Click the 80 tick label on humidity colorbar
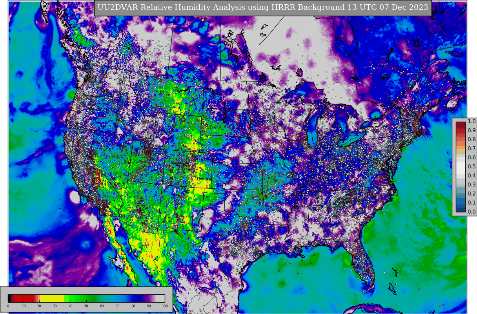Viewport: 477px width, 314px height. click(x=133, y=306)
